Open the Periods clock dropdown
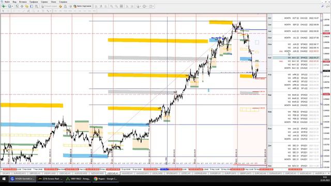Viewport: 331px width, 186px height. (x=145, y=6)
